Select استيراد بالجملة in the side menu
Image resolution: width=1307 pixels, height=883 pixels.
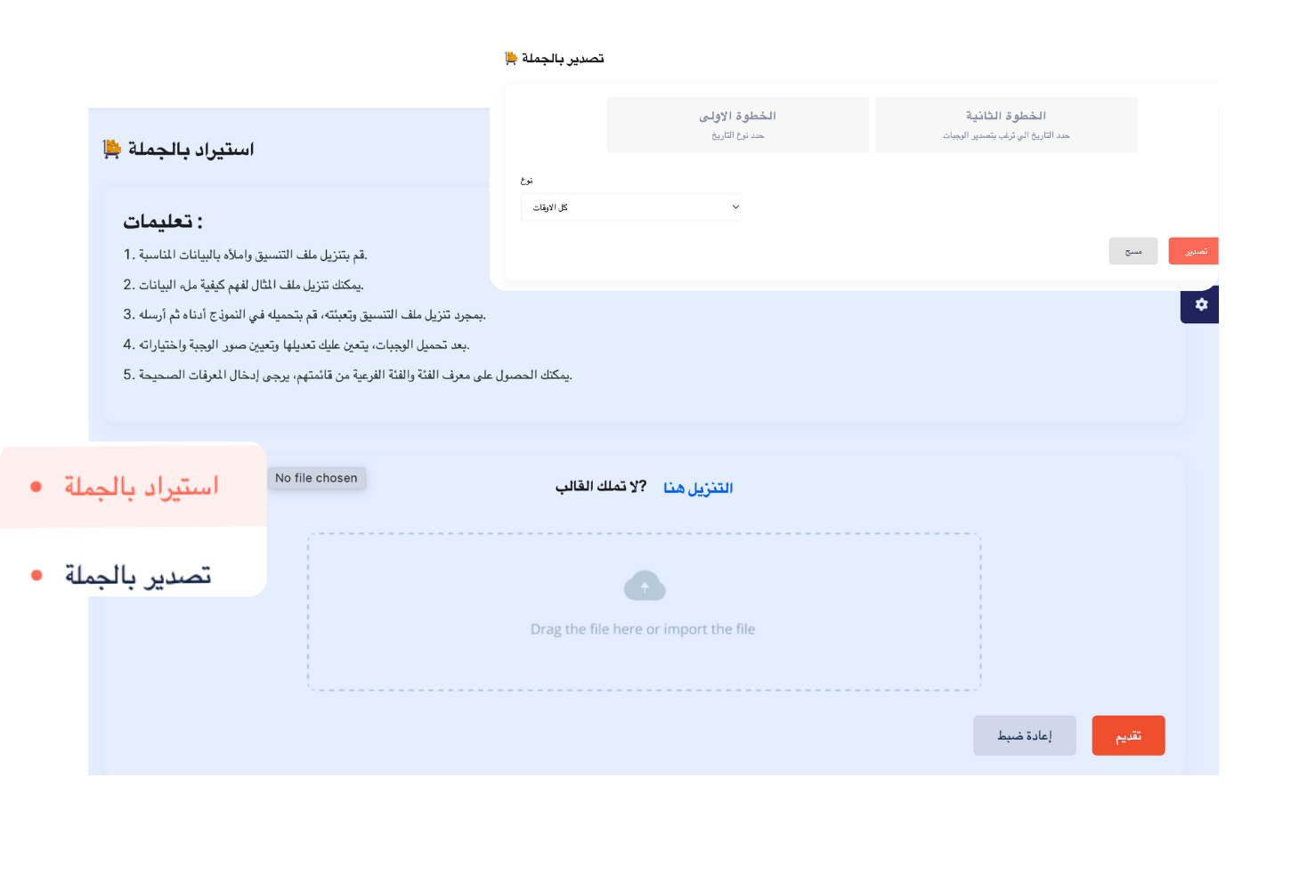(x=141, y=486)
